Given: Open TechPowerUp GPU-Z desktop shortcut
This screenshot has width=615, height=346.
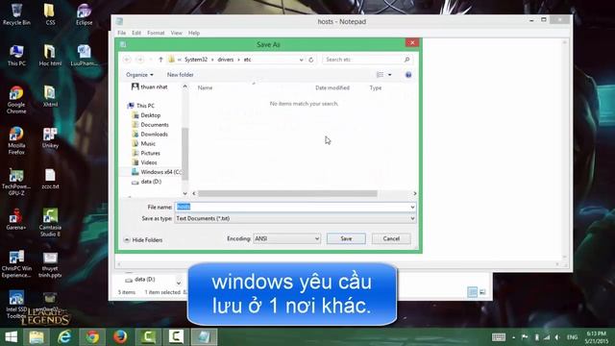Looking at the screenshot, I should coord(16,182).
